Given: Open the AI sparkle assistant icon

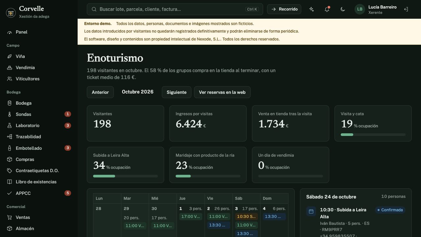Looking at the screenshot, I should click(311, 9).
